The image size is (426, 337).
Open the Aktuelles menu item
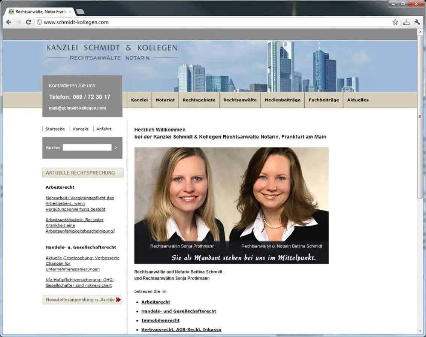click(357, 100)
